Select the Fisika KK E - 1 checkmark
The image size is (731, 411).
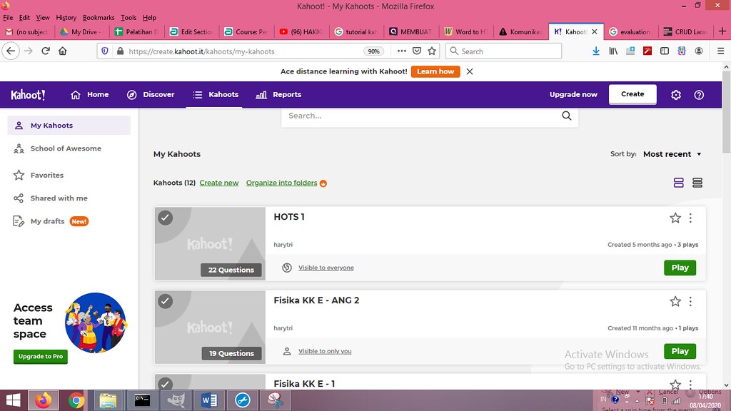point(165,384)
